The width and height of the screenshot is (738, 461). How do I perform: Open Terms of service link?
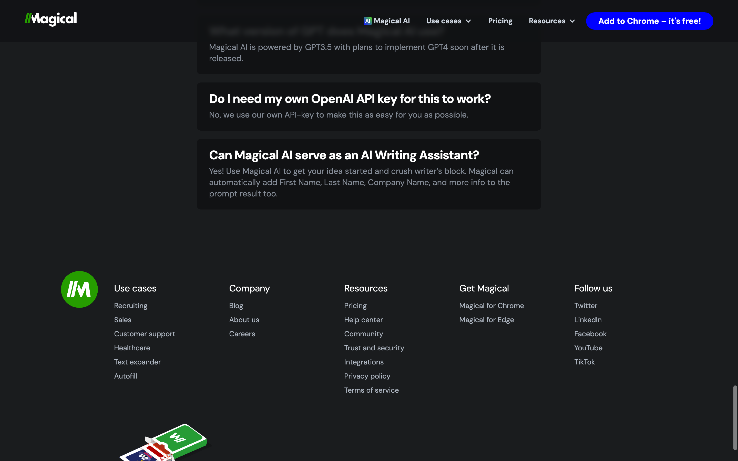coord(371,390)
